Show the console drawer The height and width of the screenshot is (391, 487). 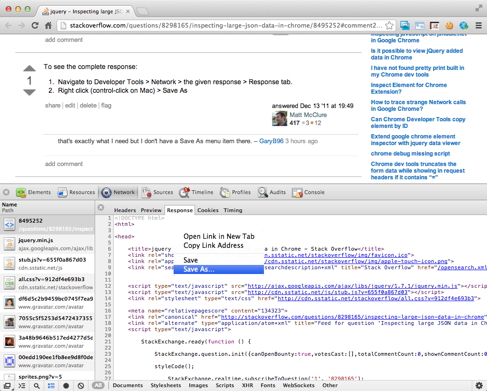22,386
